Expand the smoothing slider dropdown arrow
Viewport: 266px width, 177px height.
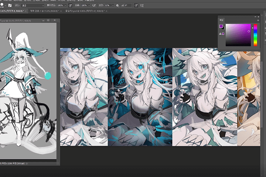tap(113, 6)
